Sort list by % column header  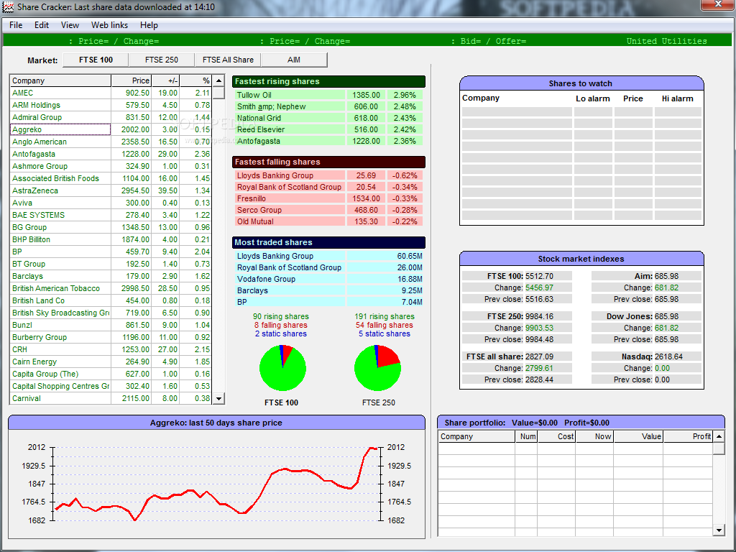click(x=195, y=80)
